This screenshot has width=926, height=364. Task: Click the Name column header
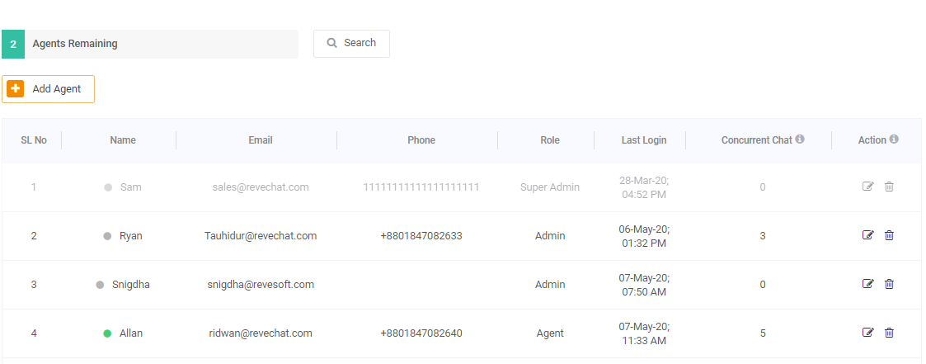coord(123,140)
